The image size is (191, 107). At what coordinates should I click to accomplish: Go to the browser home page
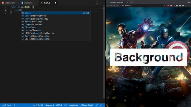coord(117,6)
